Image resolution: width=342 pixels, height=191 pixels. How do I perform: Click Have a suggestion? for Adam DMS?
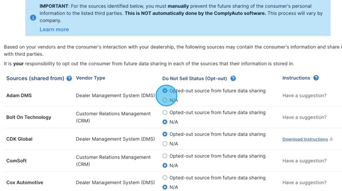pos(305,95)
